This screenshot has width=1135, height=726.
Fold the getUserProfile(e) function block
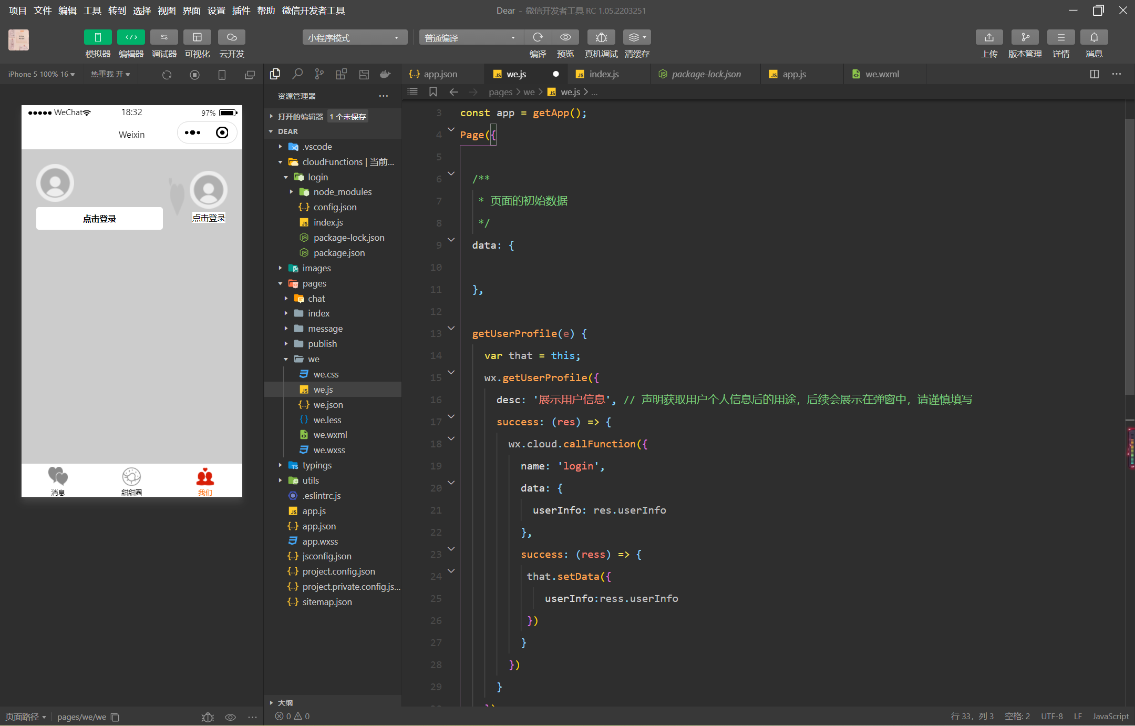tap(451, 328)
